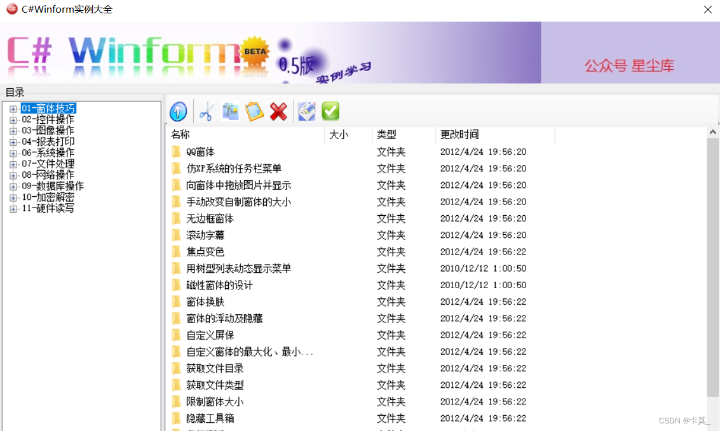Screen dimensions: 720x431
Task: Expand the 04-报表打印 tree node
Action: (x=13, y=142)
